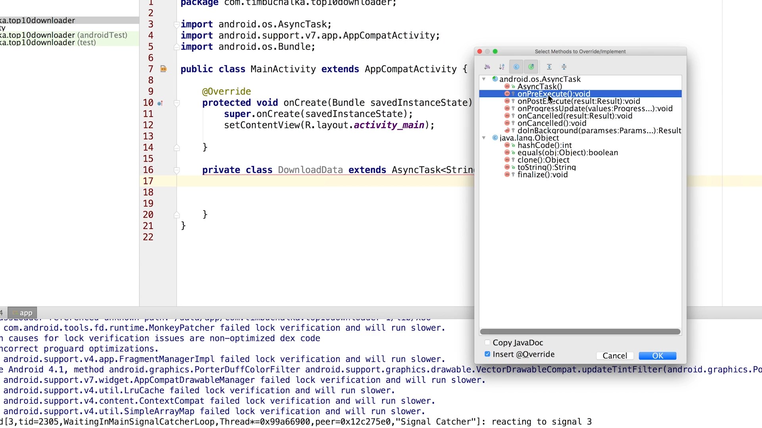Click the method icon beside toString():String

click(x=507, y=167)
